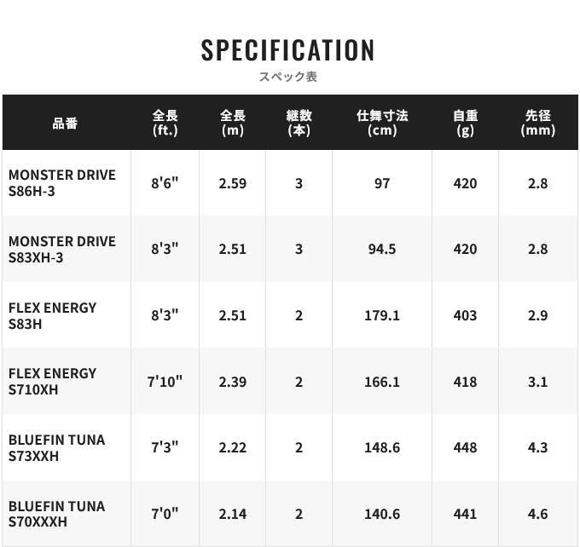Click the スペック表 subtitle text
This screenshot has width=580, height=547.
click(287, 77)
